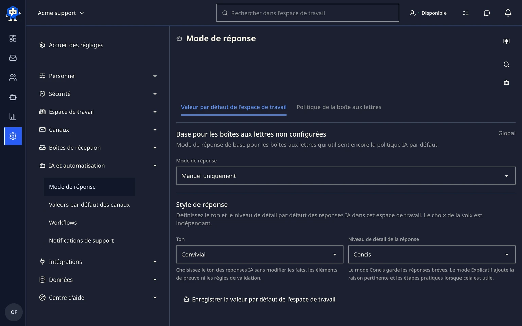Screen dimensions: 522x326
Task: Open the contacts people icon in sidebar
Action: [13, 77]
